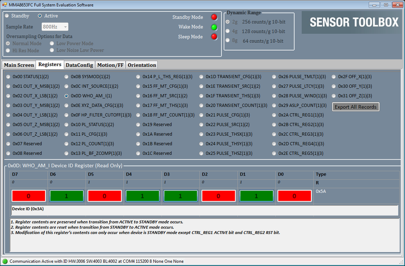Click the green communication status indicator
Viewport: 405px width, 266px height.
pyautogui.click(x=5, y=261)
